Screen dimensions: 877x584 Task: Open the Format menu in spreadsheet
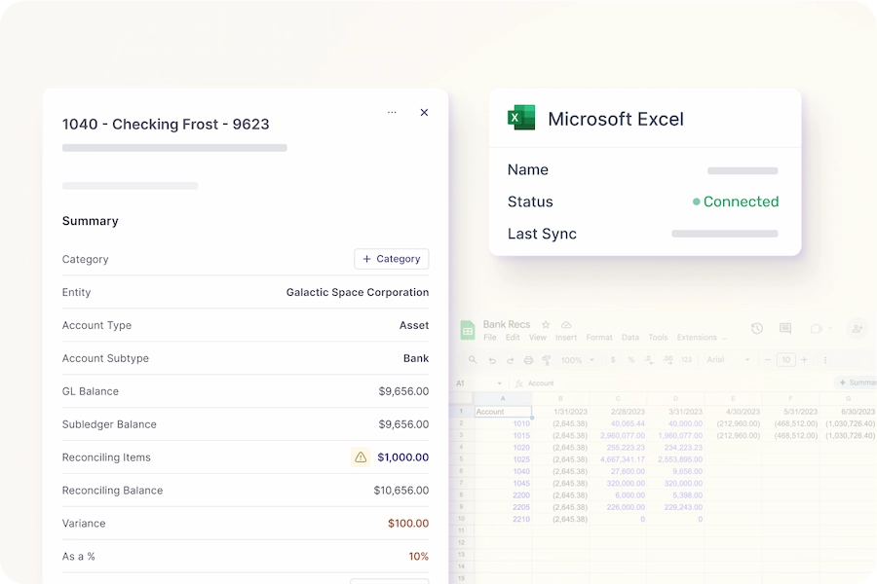pos(599,338)
